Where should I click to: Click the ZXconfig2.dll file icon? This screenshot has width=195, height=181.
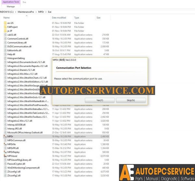(x=5, y=175)
